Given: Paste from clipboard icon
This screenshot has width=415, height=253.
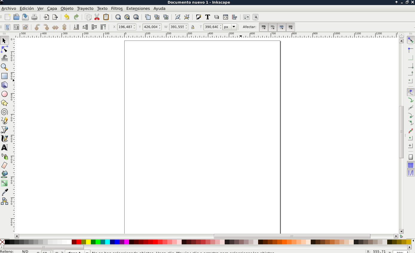Looking at the screenshot, I should pos(106,17).
